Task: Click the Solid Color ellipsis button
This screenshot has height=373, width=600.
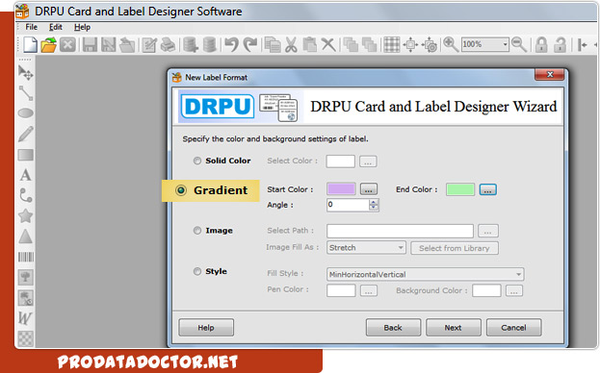Action: (x=368, y=162)
